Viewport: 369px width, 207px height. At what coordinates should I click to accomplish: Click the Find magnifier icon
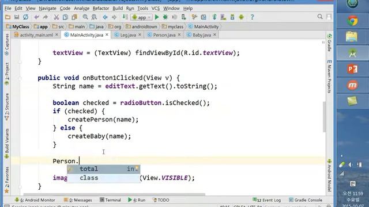coord(85,17)
